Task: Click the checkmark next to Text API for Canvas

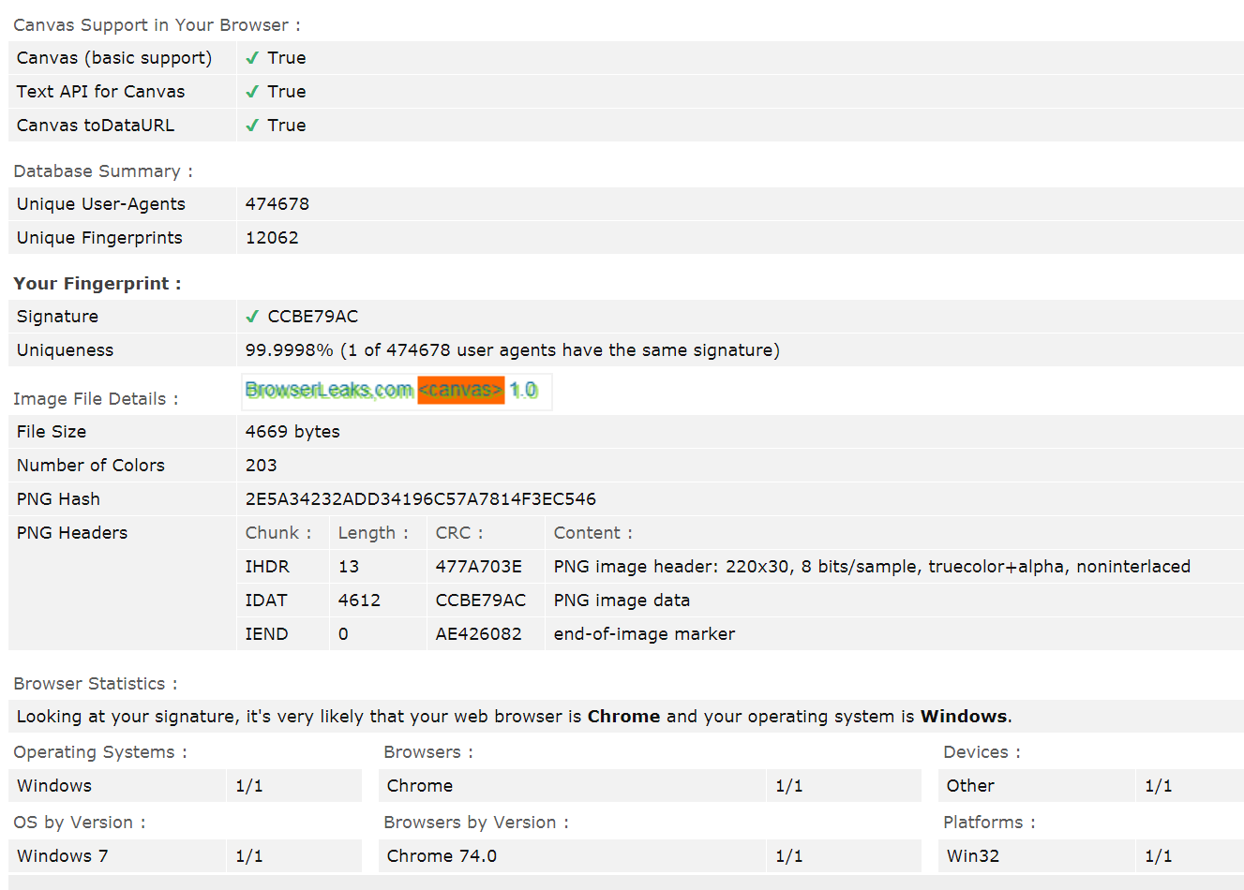Action: click(x=252, y=92)
